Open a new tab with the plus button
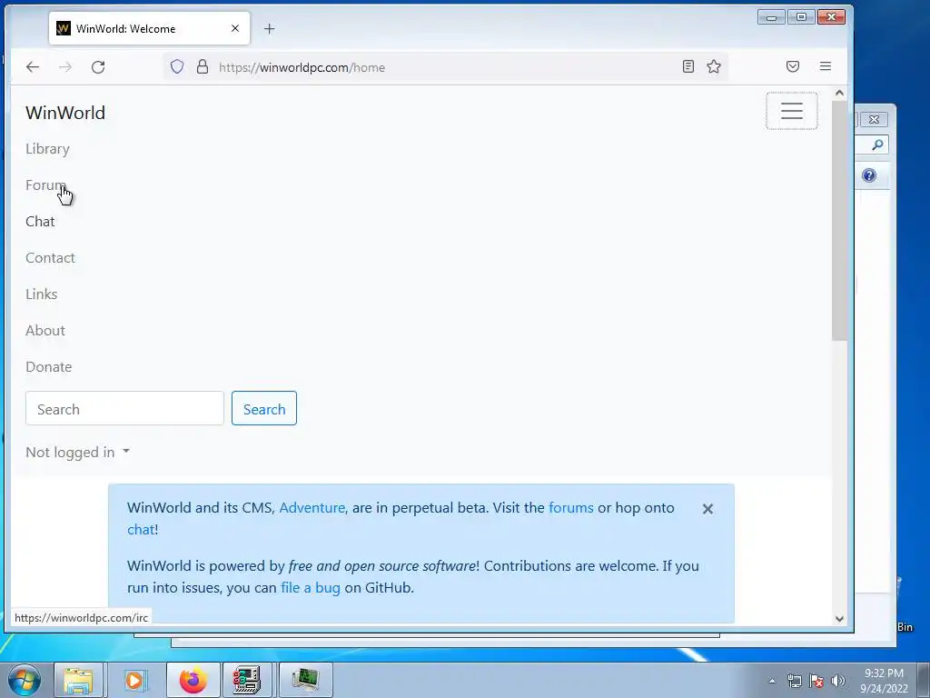 [x=269, y=28]
